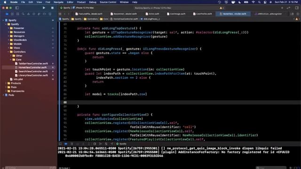This screenshot has width=301, height=169.
Task: Expand the Managers folder
Action: tap(8, 36)
